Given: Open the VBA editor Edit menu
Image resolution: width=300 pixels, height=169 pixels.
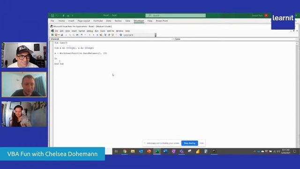Looking at the screenshot, I should pos(61,31).
